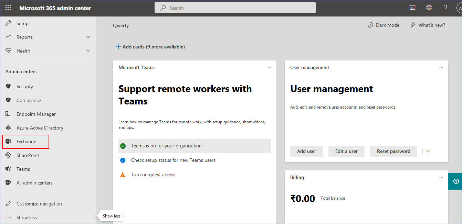Click the help question mark icon

[445, 8]
